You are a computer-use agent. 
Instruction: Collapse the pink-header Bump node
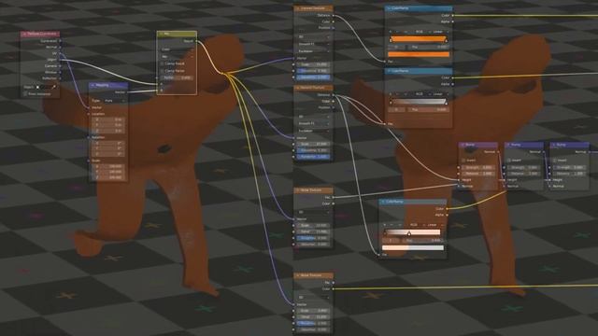[x=463, y=145]
